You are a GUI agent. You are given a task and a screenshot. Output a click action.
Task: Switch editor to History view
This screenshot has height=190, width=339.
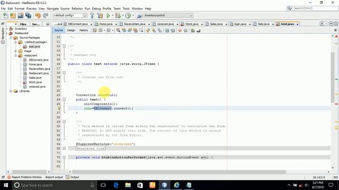point(84,31)
